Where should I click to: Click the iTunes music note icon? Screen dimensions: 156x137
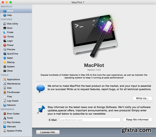tap(5, 36)
